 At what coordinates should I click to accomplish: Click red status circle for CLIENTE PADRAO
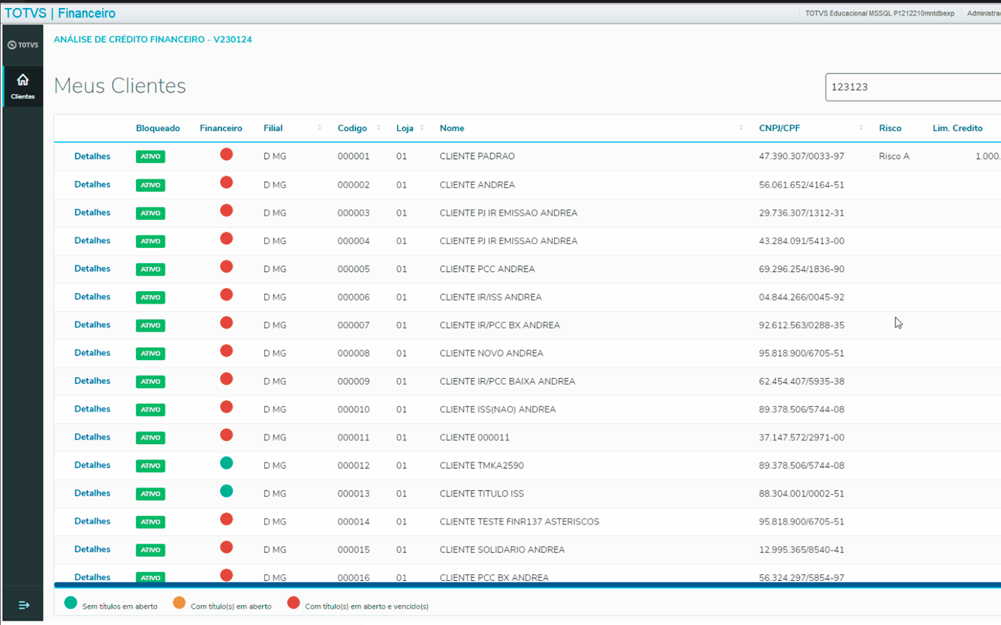pyautogui.click(x=227, y=154)
